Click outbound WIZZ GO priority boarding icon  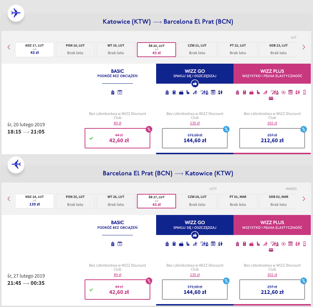[x=195, y=92]
